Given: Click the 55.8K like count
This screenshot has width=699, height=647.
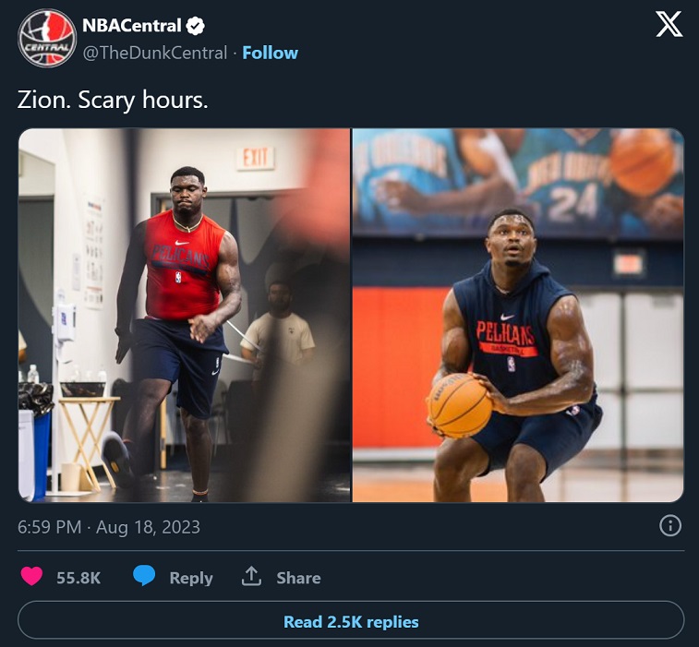Looking at the screenshot, I should click(78, 578).
